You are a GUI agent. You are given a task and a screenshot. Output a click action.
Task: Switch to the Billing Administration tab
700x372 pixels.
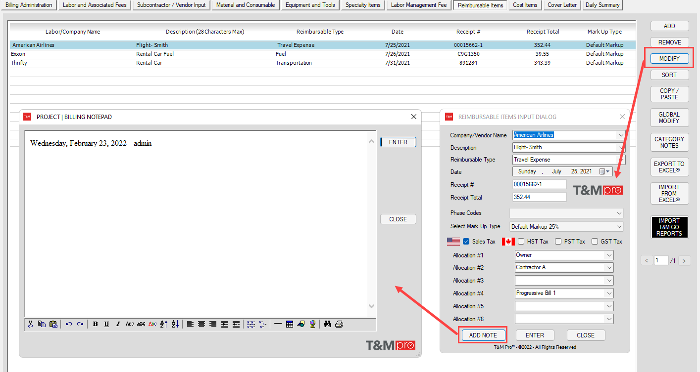pos(29,5)
